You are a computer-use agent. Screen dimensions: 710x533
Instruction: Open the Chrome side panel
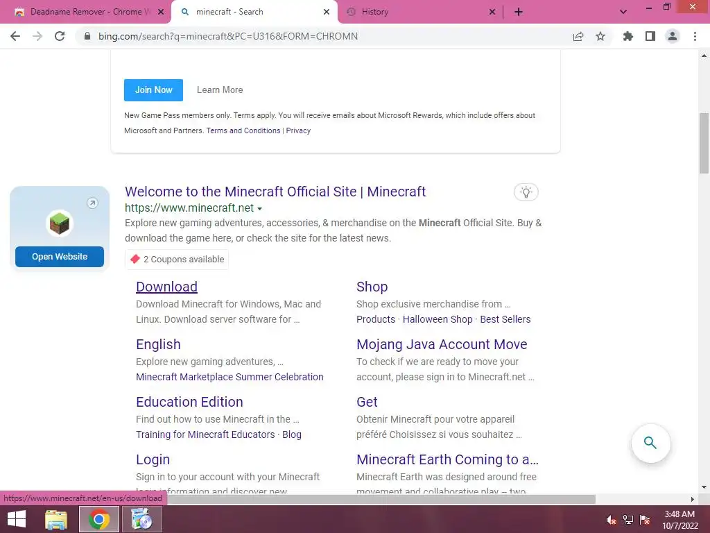tap(650, 36)
